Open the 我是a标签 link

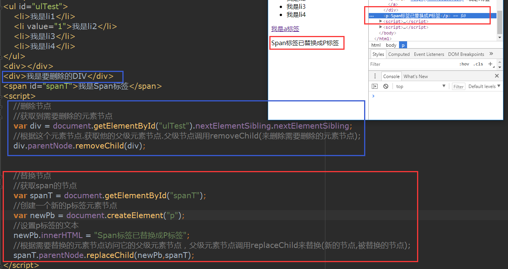(x=285, y=29)
